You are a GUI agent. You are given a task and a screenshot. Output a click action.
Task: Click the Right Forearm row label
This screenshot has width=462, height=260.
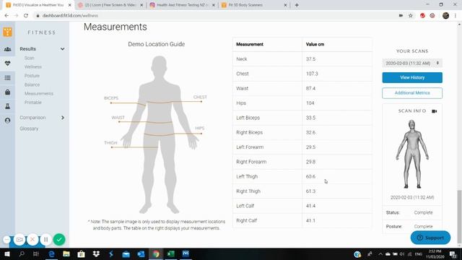pos(251,162)
